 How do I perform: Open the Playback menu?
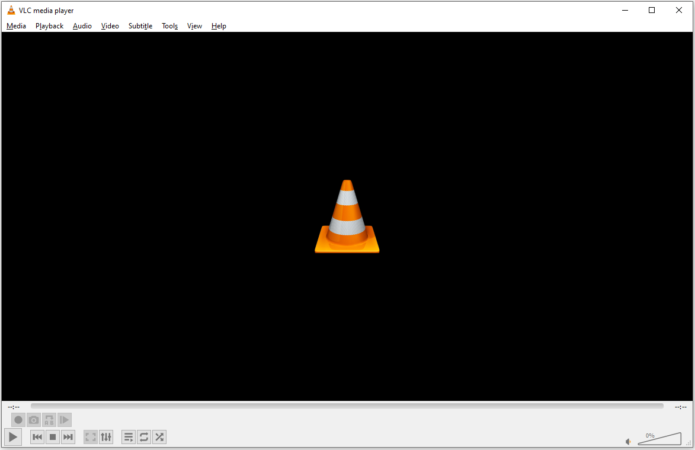[x=50, y=26]
